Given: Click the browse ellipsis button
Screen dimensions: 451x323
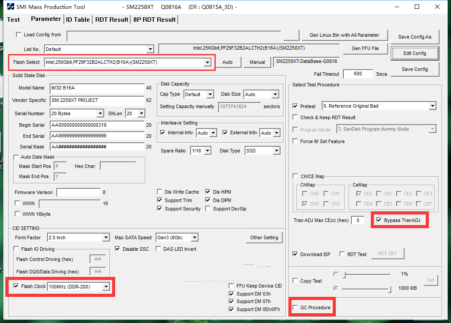Looking at the screenshot, I should (x=292, y=35).
